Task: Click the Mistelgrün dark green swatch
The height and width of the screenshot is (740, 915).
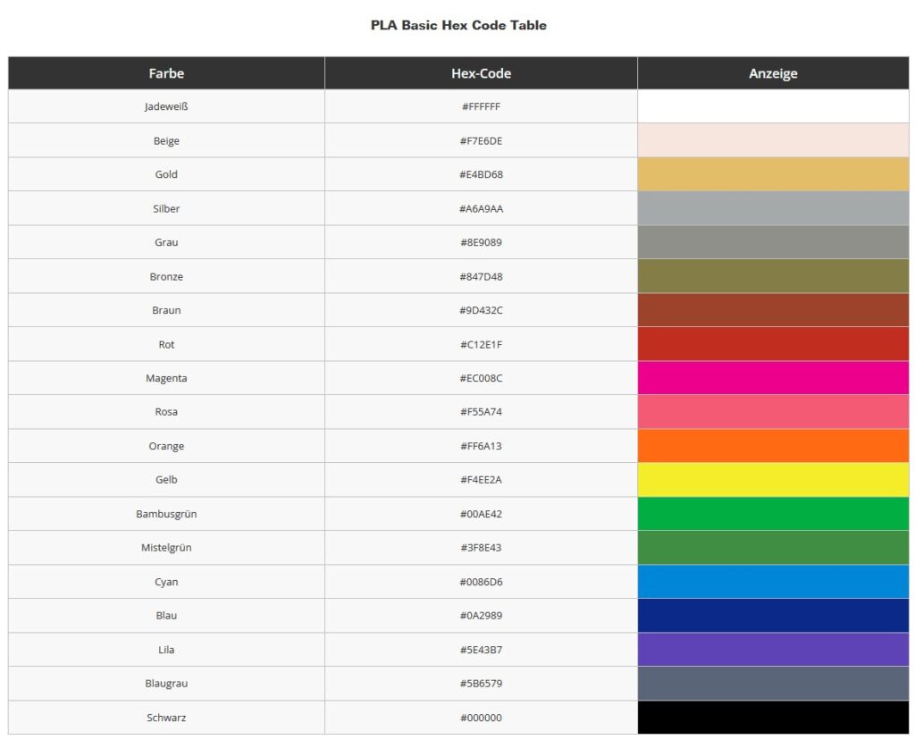Action: pyautogui.click(x=773, y=548)
